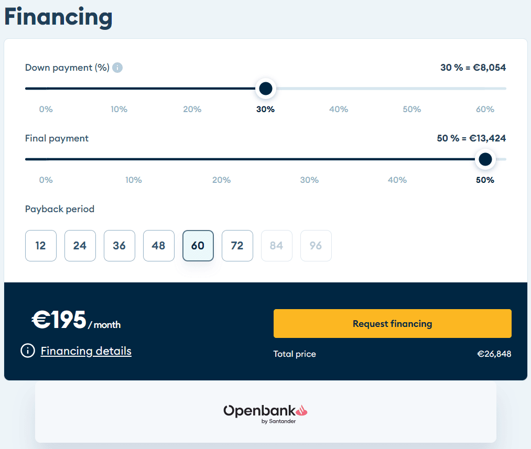Screen dimensions: 531x449
Task: Choose 48 months payback option
Action: tap(158, 246)
